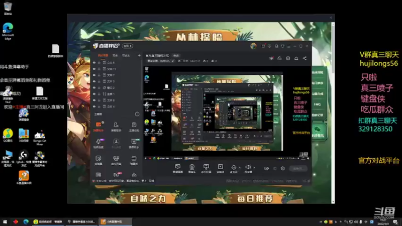This screenshot has height=226, width=402.
Task: Toggle visibility eye of the 文本7 layer
Action: [94, 75]
